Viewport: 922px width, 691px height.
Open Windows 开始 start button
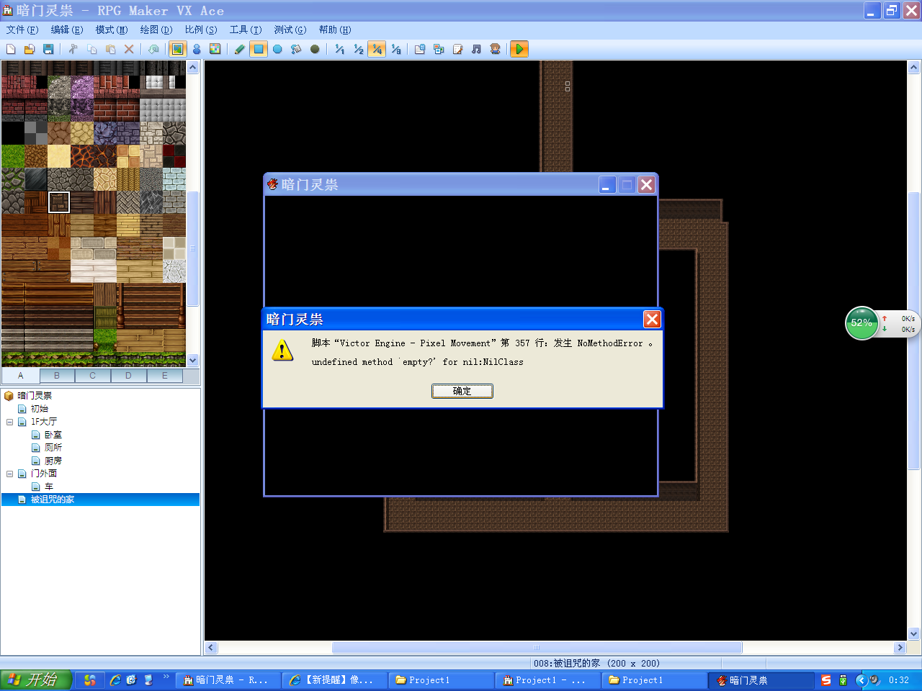click(x=36, y=679)
